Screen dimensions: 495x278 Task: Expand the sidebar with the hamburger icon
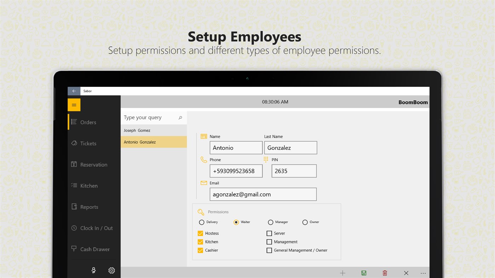pyautogui.click(x=74, y=105)
